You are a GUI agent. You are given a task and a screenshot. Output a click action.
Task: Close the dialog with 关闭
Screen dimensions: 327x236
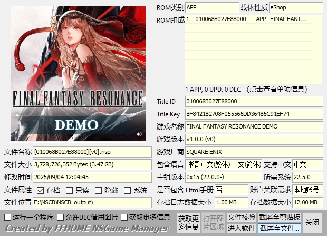[312, 223]
